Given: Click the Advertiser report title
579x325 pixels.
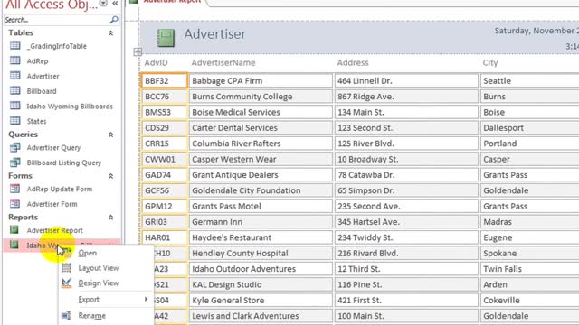Looking at the screenshot, I should click(x=215, y=34).
